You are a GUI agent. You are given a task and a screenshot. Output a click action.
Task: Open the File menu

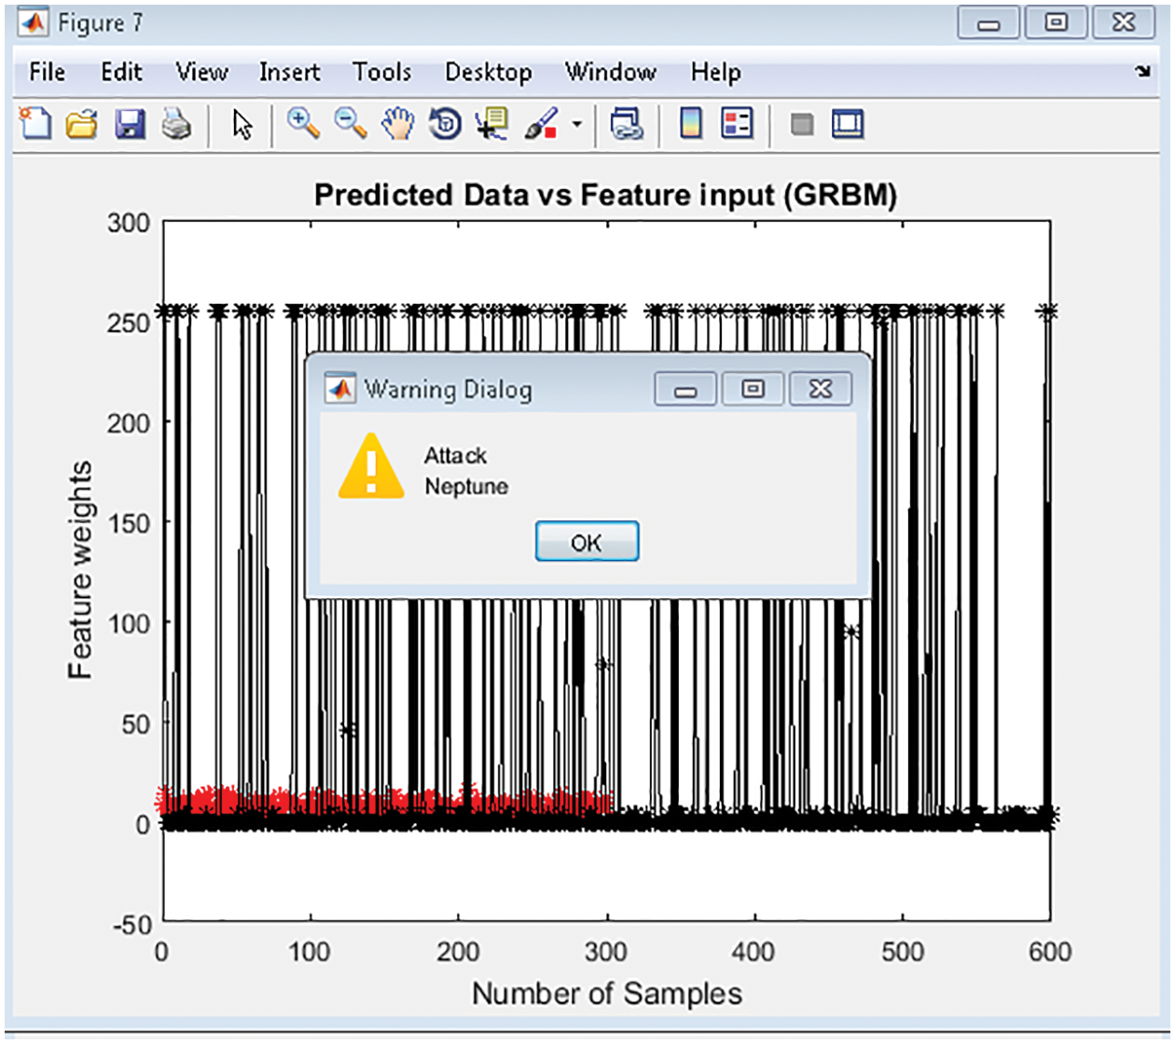tap(47, 73)
